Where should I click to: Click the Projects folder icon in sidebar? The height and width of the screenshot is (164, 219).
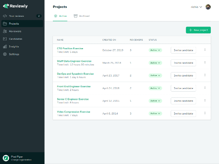tap(5, 24)
